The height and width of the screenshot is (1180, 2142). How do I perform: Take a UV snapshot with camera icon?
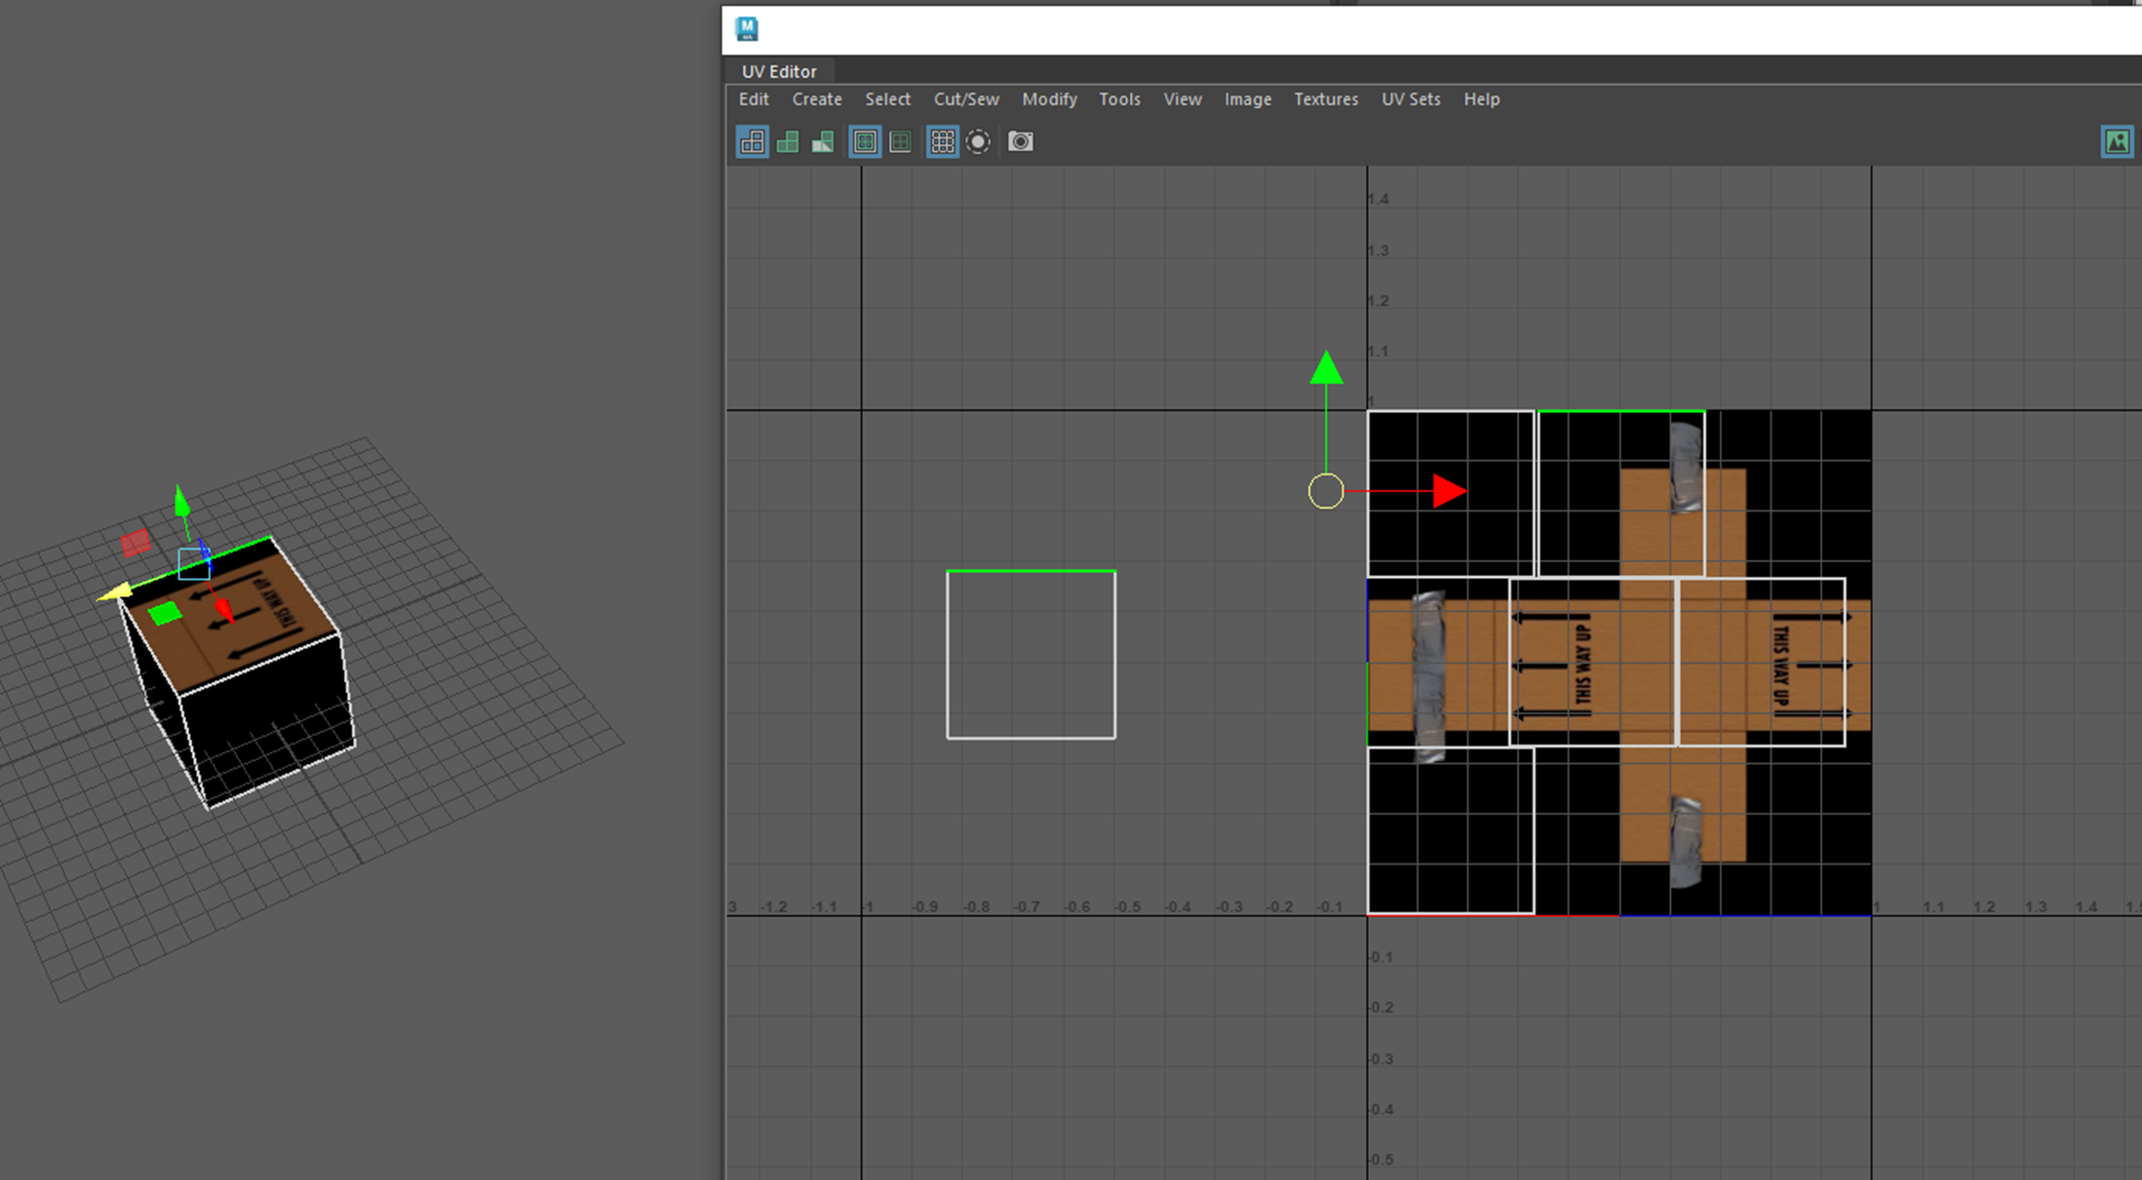[1020, 142]
